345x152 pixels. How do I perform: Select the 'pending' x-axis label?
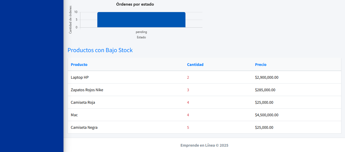pyautogui.click(x=141, y=32)
